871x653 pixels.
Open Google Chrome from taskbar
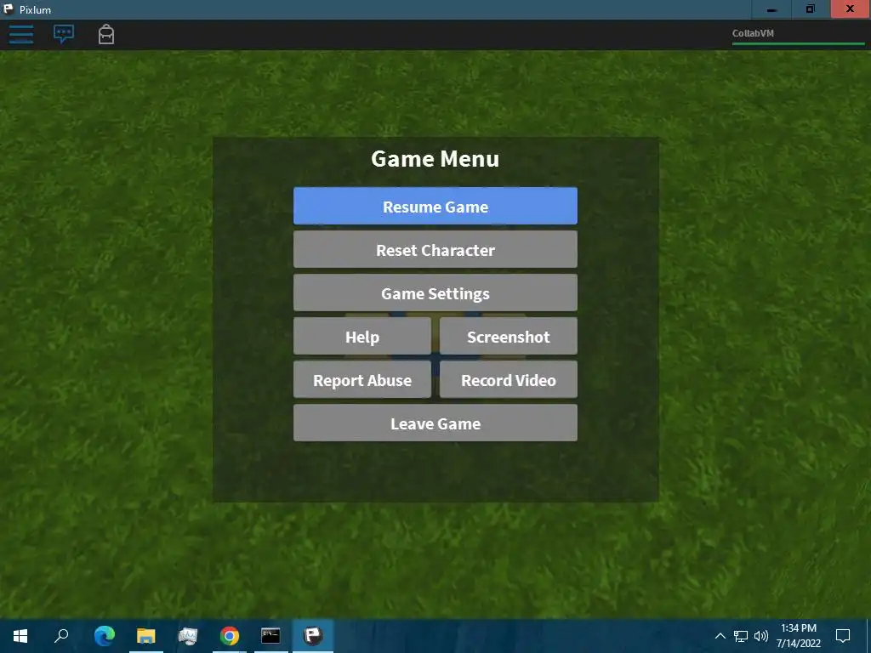tap(230, 636)
